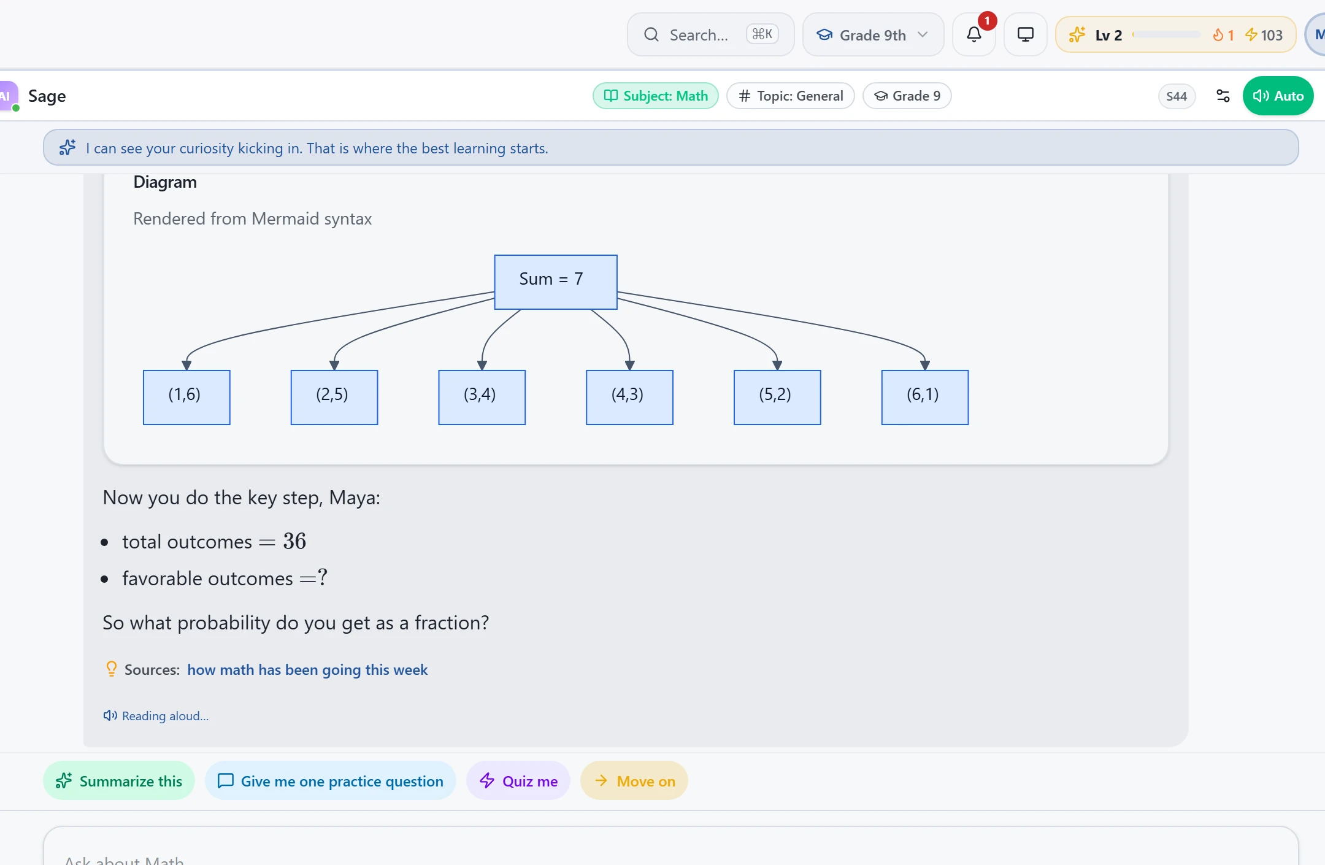Click the Sage AI avatar icon
Screen dimensions: 1325x865
(x=7, y=96)
